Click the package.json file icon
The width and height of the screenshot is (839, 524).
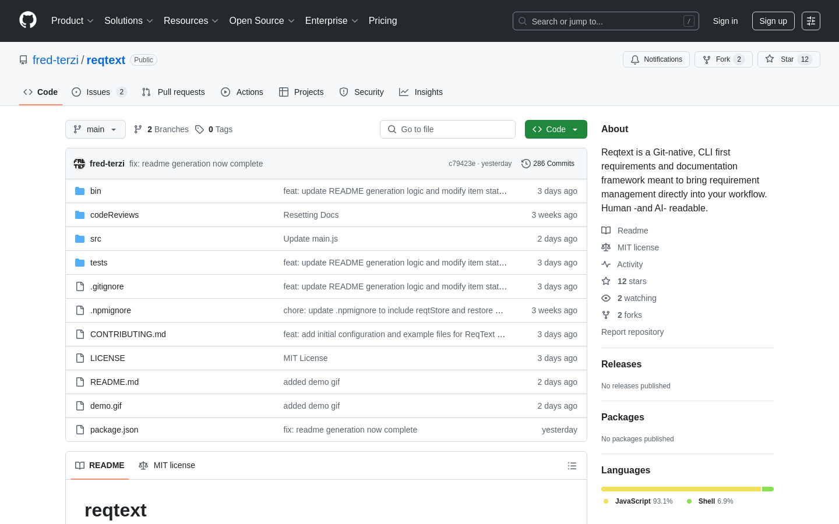[80, 430]
